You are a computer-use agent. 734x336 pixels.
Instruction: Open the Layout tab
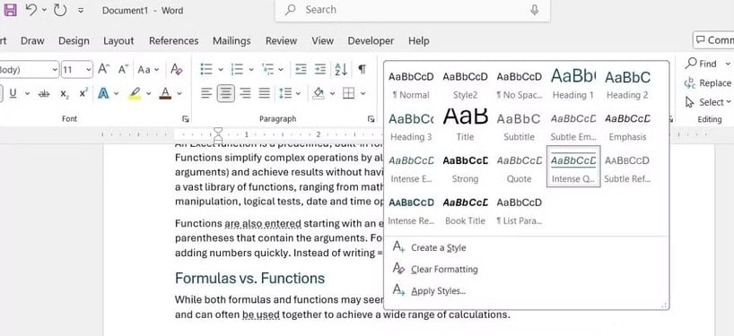[x=118, y=41]
